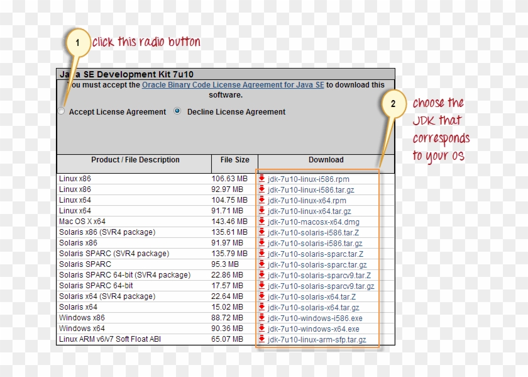Open the Oracle Binary Code License Agreement link
Screen dimensions: 528x377
tap(233, 85)
